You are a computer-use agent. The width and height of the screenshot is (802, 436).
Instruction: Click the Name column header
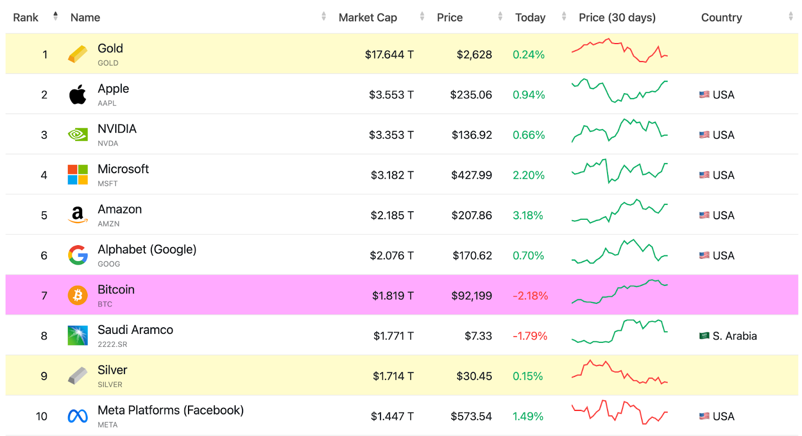[85, 18]
